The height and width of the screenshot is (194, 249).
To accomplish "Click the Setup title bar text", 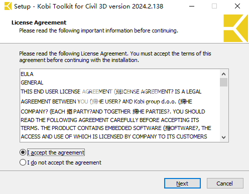I will pyautogui.click(x=88, y=6).
